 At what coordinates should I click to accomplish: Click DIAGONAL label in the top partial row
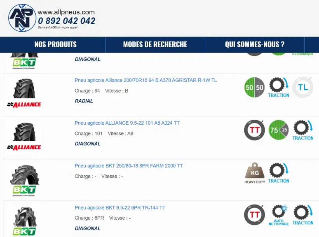pos(88,59)
